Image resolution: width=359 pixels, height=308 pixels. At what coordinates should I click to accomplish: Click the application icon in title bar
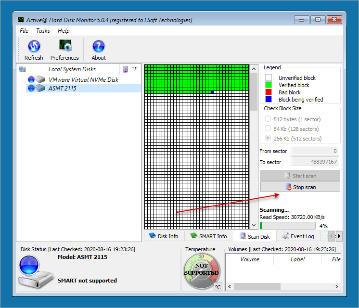[x=21, y=20]
